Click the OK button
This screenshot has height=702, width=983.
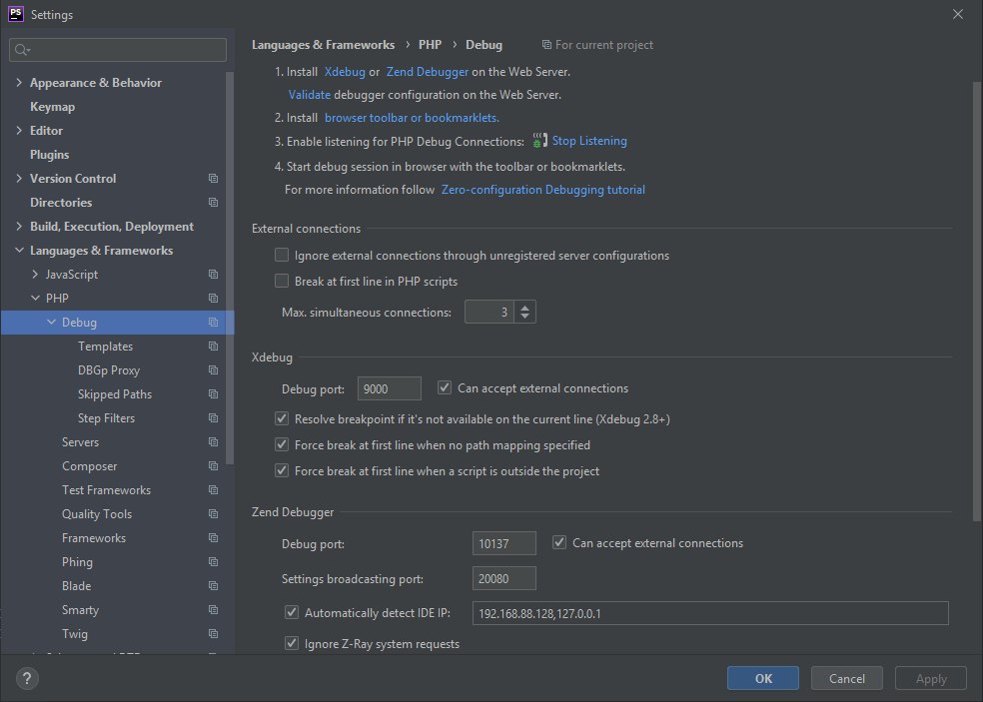[x=763, y=678]
